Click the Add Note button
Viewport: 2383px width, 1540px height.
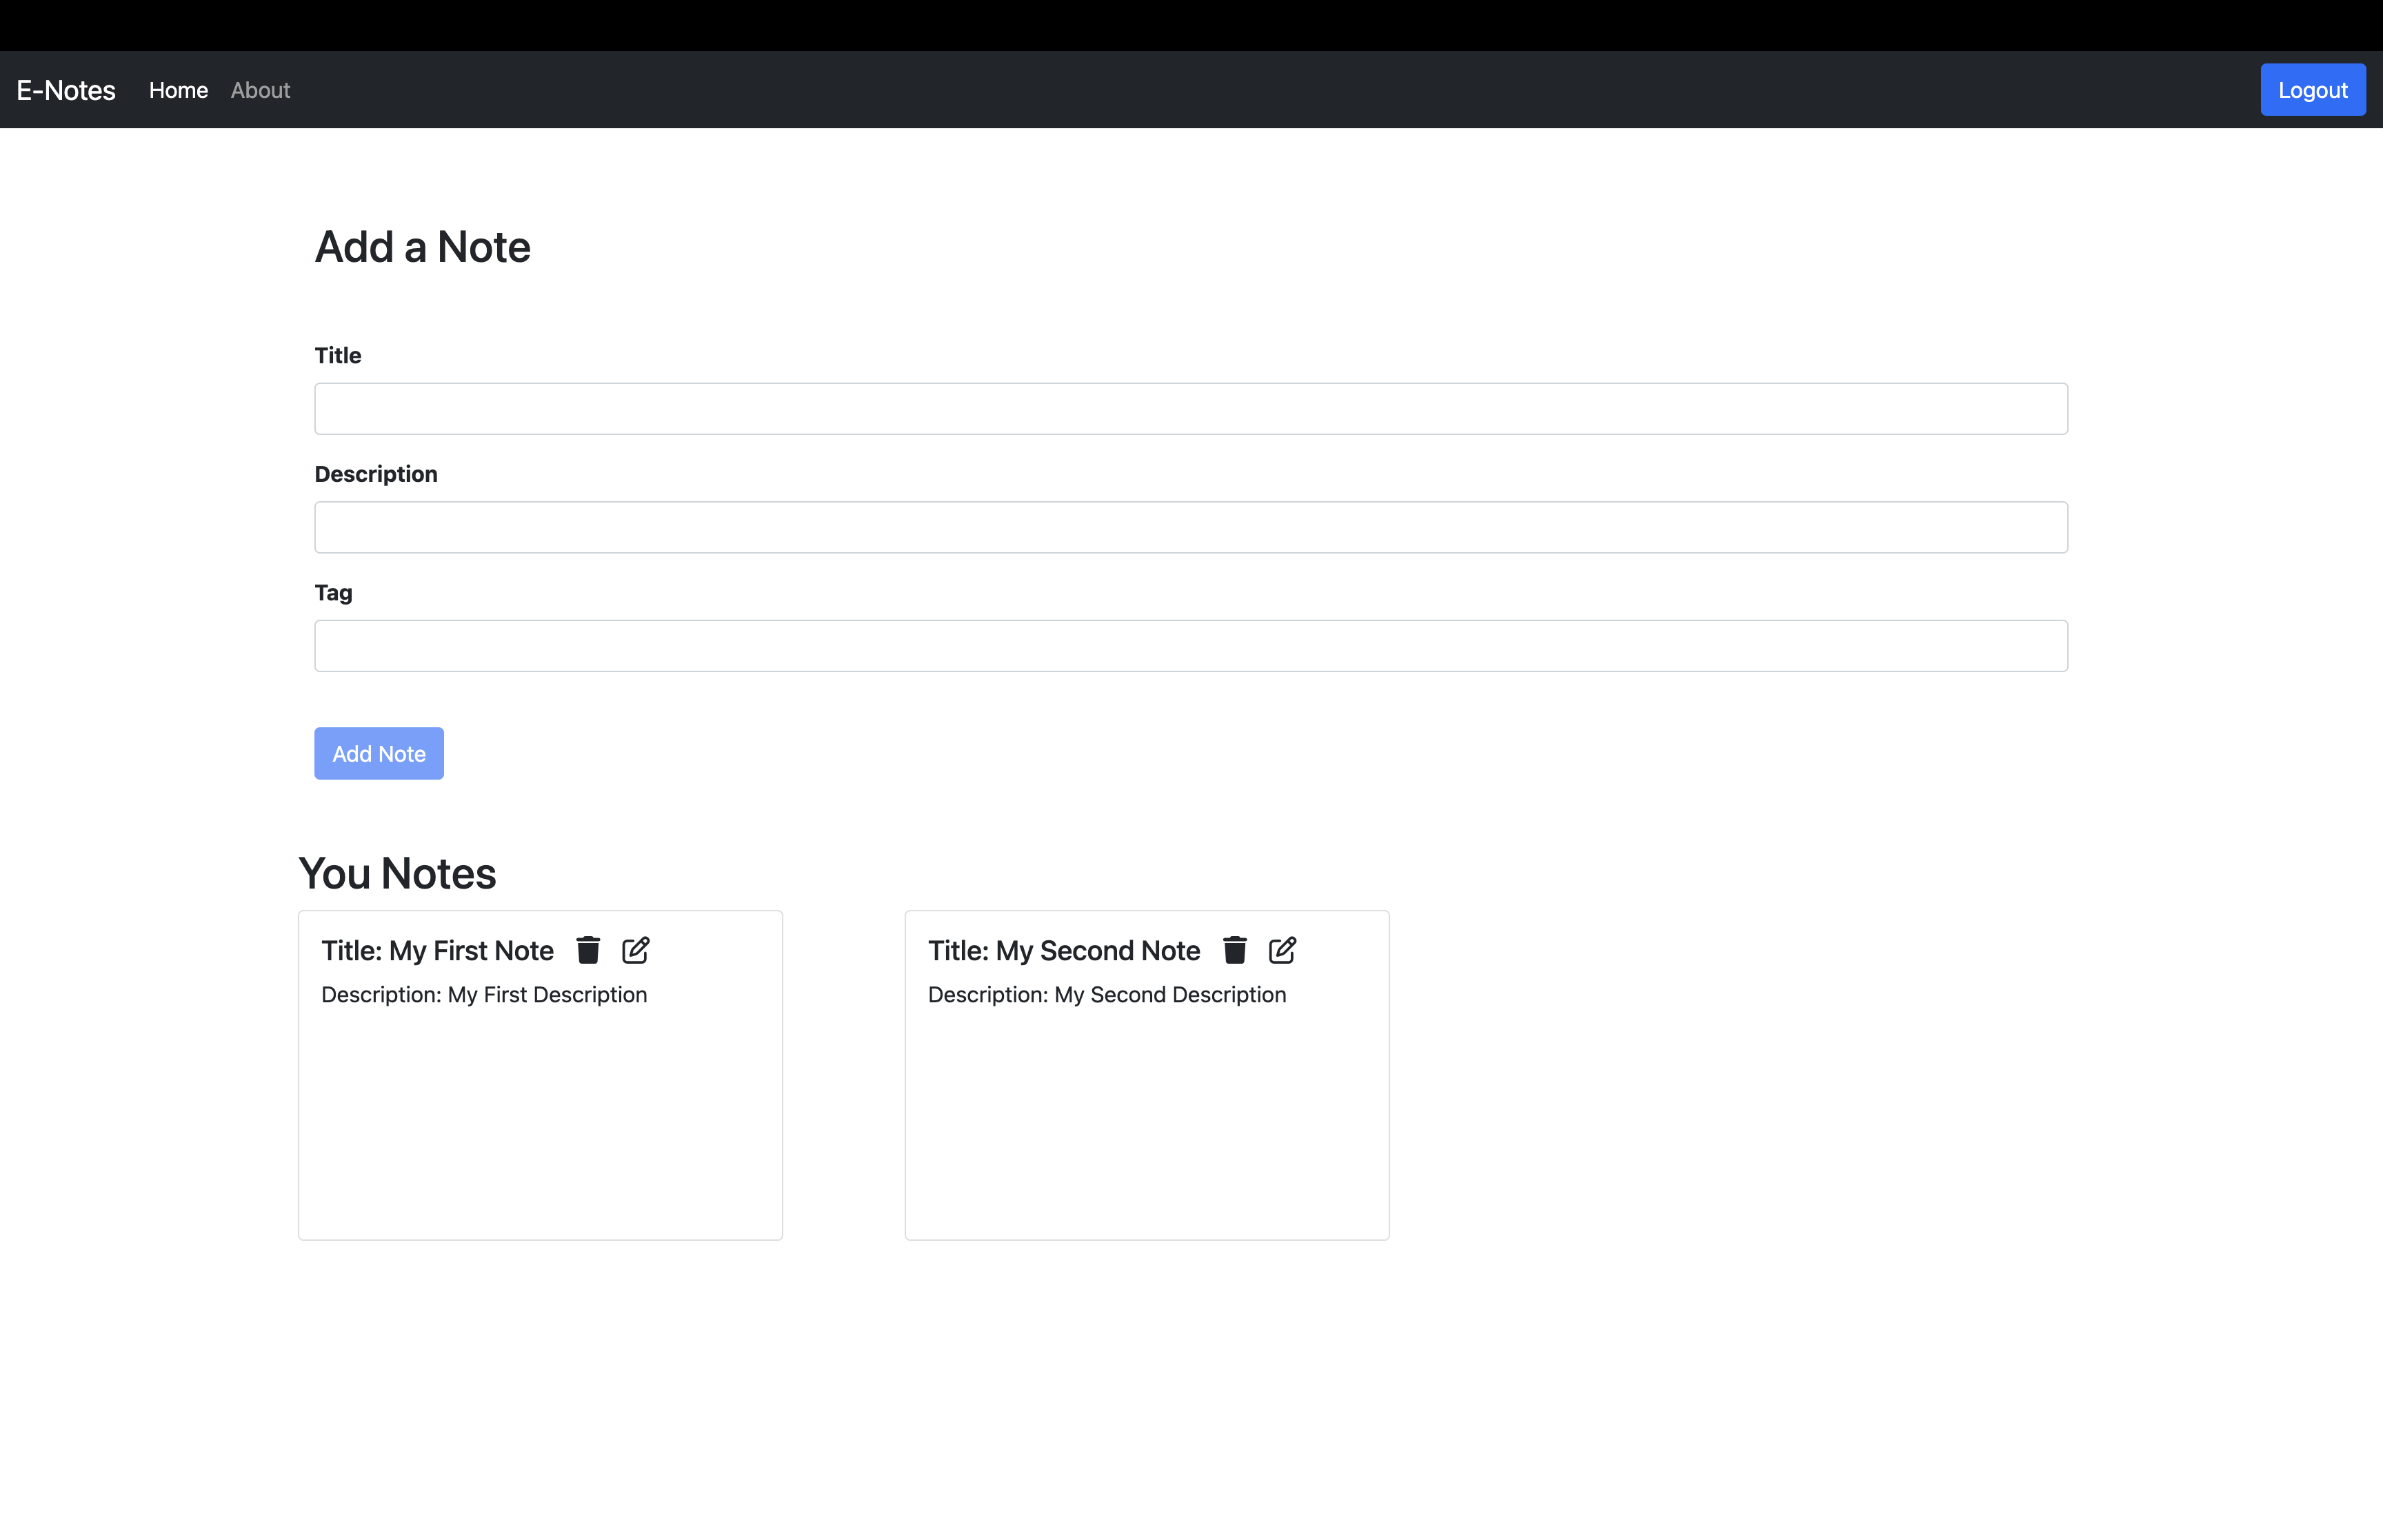(x=378, y=753)
